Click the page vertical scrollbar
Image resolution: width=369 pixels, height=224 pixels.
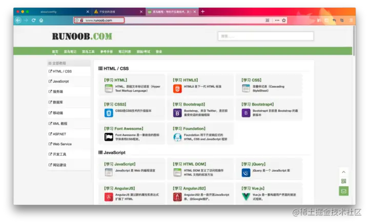click(354, 40)
